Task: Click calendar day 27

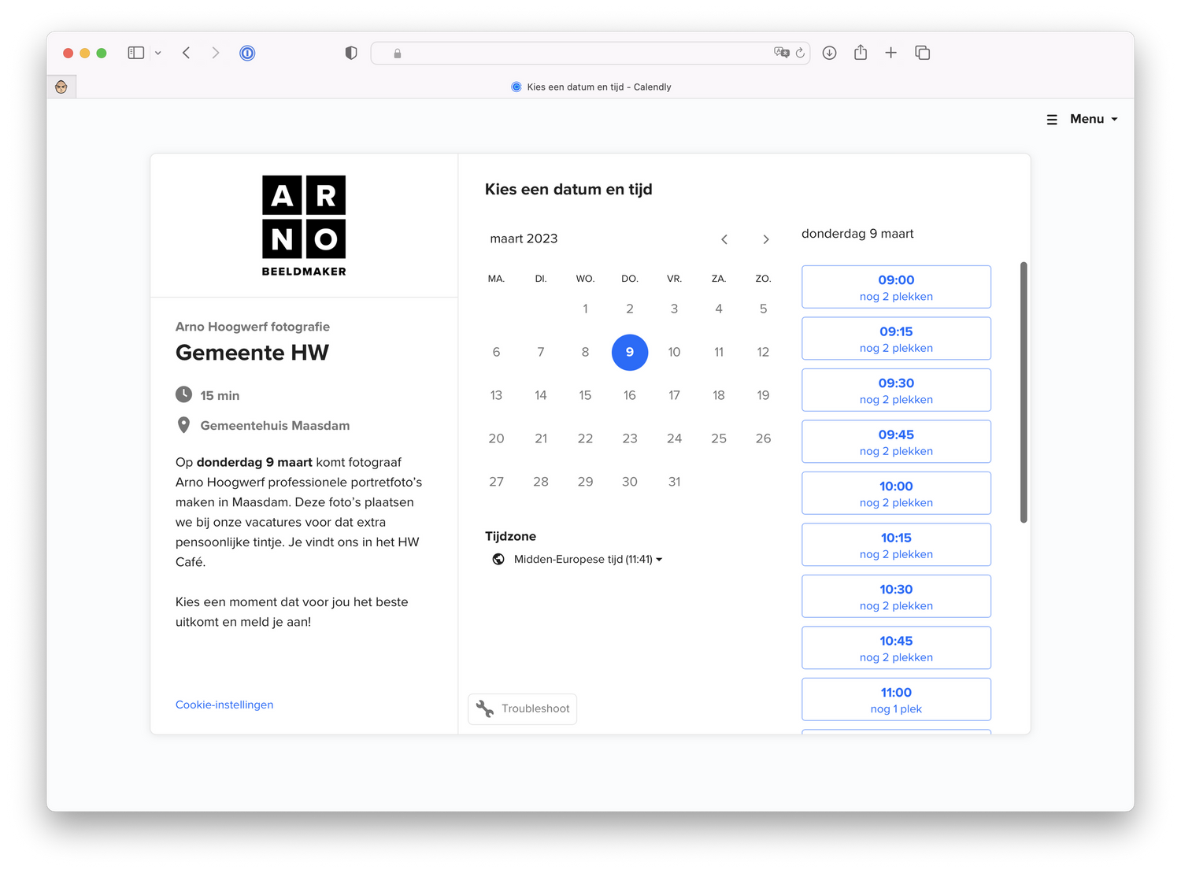Action: coord(496,482)
